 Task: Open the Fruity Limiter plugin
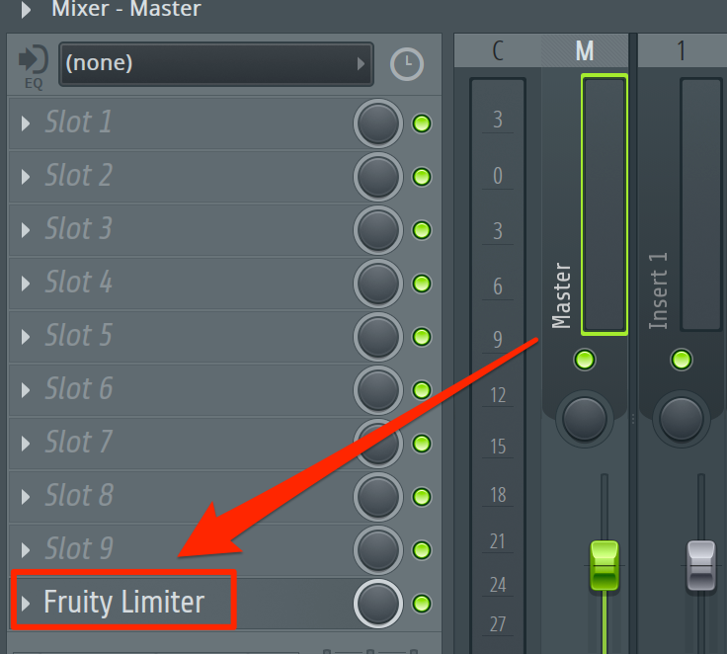tap(124, 602)
